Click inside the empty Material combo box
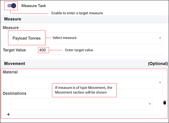 coord(86,83)
